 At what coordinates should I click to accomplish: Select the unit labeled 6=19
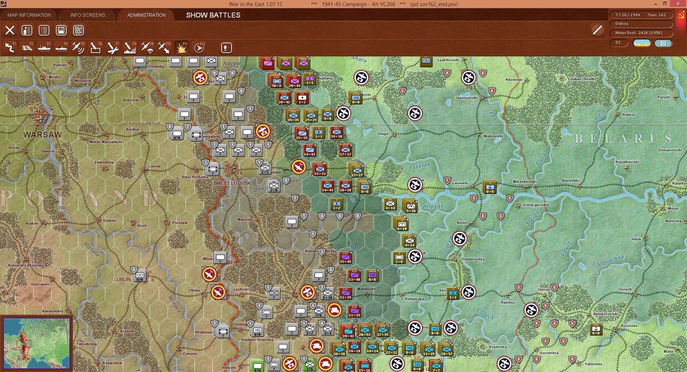401,224
